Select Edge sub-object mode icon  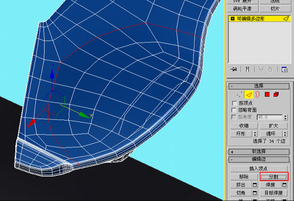pos(249,94)
